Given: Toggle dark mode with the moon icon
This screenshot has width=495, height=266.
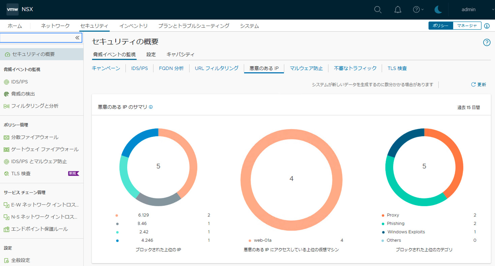Looking at the screenshot, I should tap(438, 9).
